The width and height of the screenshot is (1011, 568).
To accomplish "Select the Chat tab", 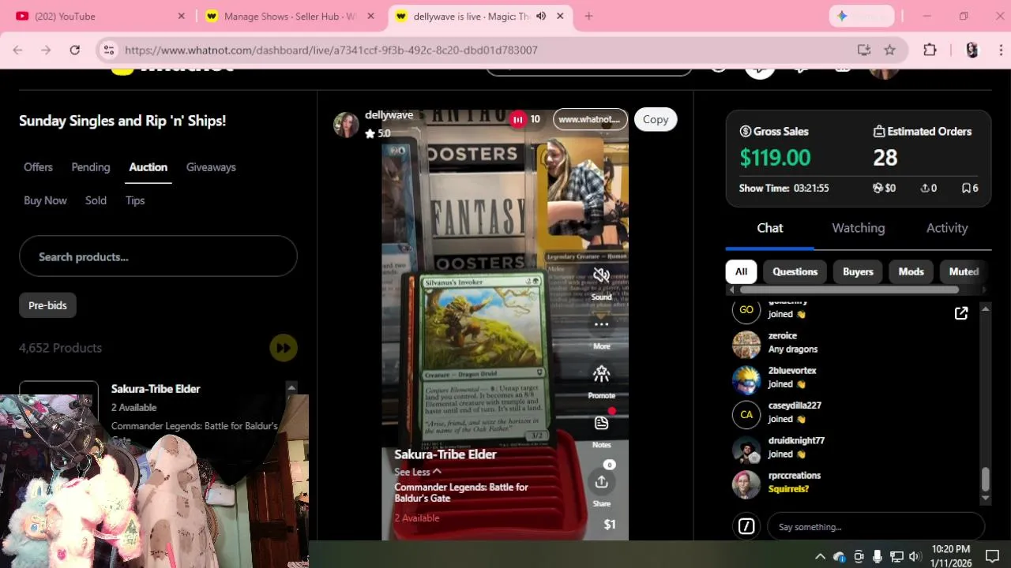I will pos(770,228).
